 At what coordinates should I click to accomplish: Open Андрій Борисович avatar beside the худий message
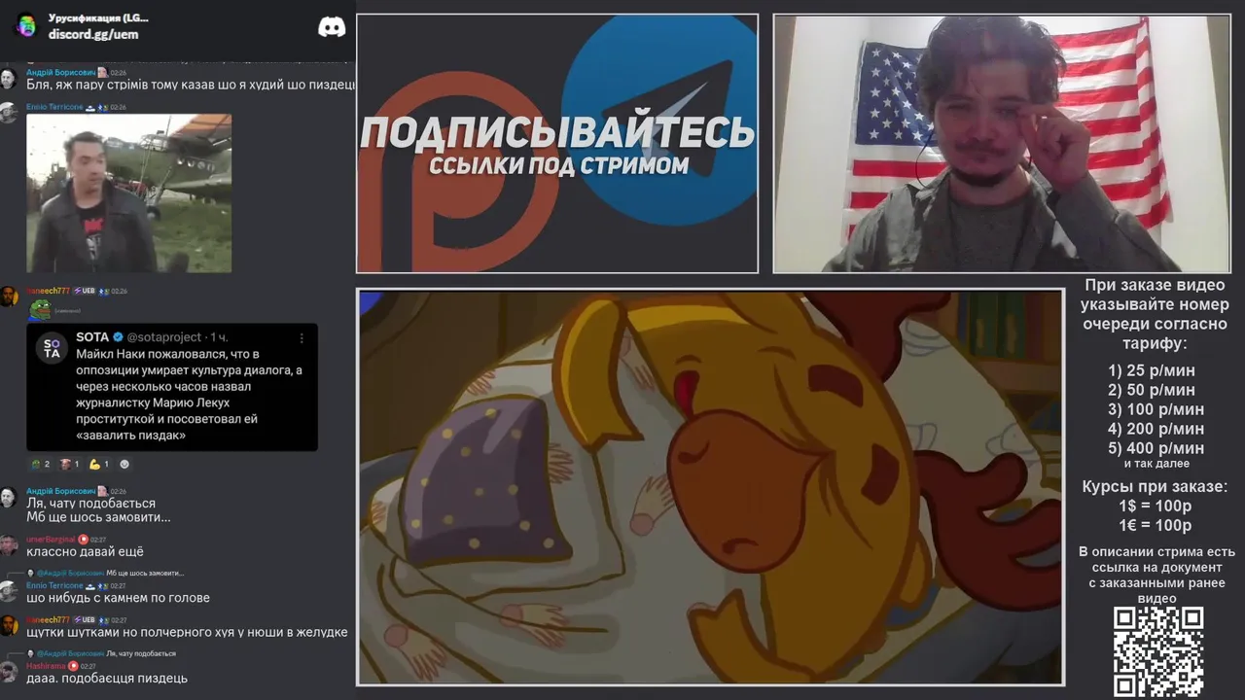(x=9, y=79)
